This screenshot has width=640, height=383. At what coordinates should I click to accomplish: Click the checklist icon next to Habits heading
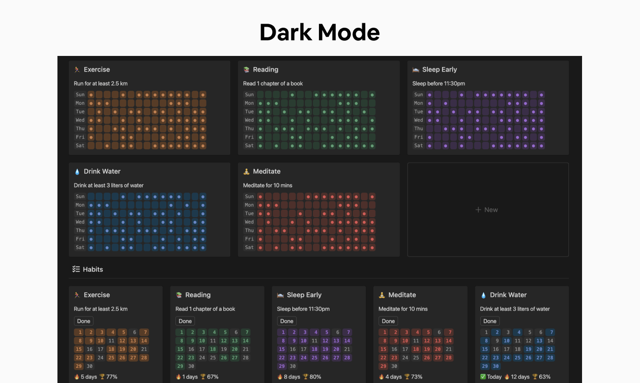75,269
